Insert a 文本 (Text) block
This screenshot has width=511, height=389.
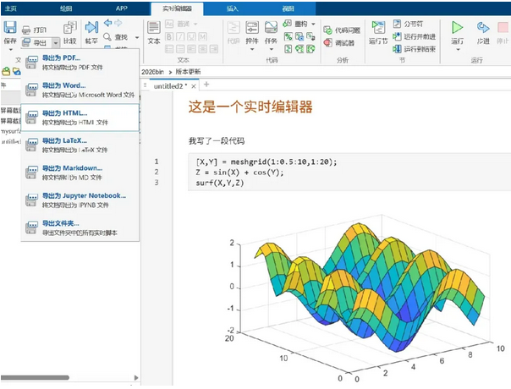tap(154, 32)
